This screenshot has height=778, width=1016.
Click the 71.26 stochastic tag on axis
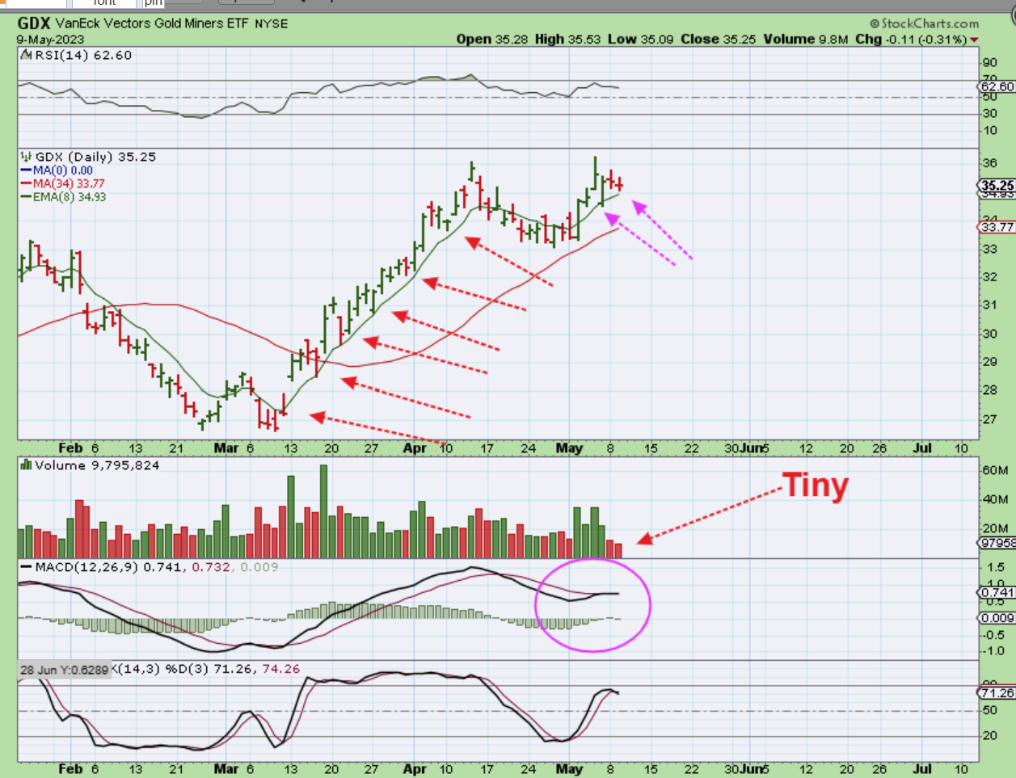(997, 693)
